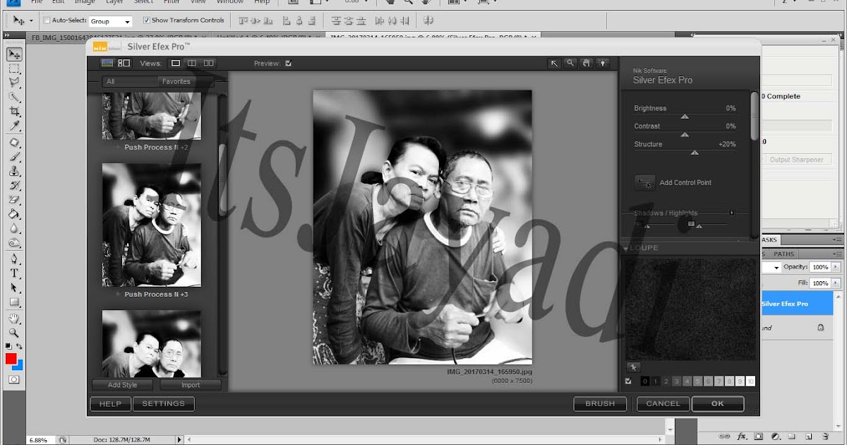Choose the single image view button
847x445 pixels.
point(176,64)
